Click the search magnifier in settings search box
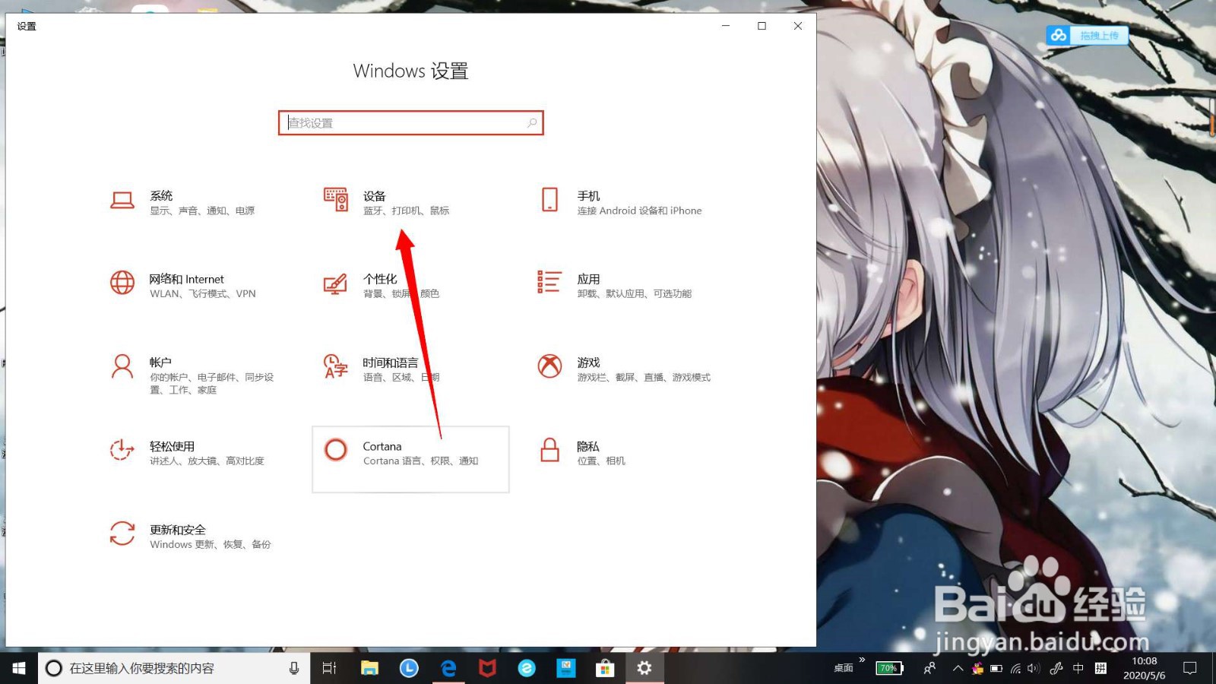This screenshot has width=1216, height=684. point(532,122)
